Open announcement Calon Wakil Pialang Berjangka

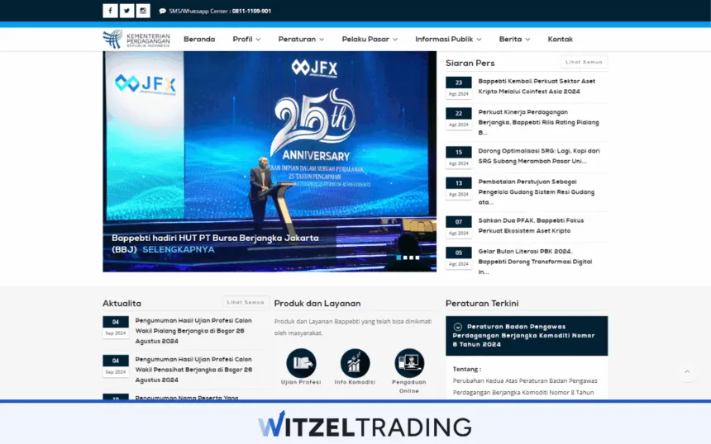[193, 331]
